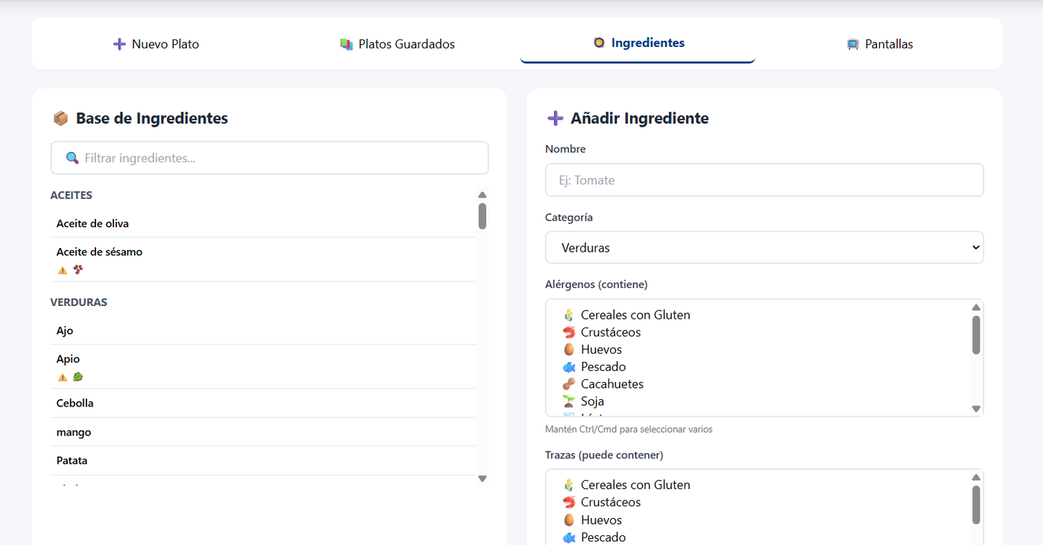The image size is (1043, 545).
Task: Click the warning icon under Apio
Action: 63,377
